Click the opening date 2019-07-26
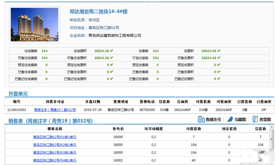 [x=93, y=110]
